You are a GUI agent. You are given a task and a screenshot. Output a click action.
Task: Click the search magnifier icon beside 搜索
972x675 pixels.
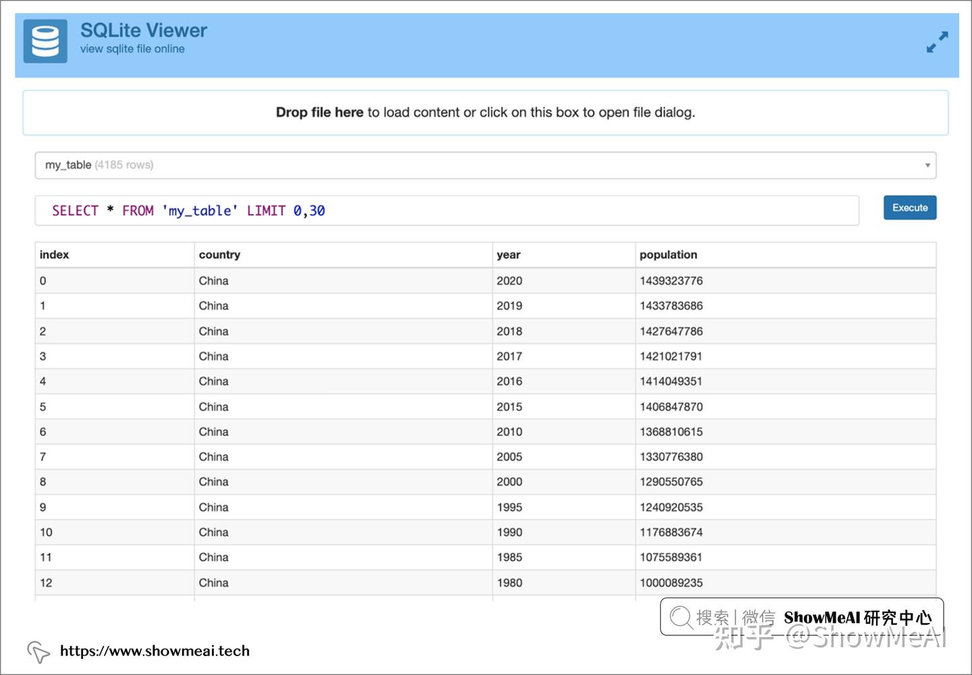click(680, 617)
